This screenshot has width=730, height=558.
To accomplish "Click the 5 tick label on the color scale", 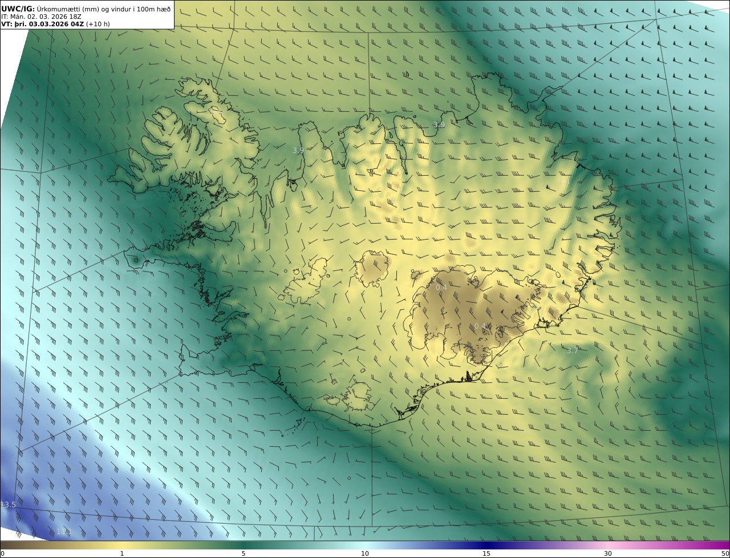I will pos(244,553).
